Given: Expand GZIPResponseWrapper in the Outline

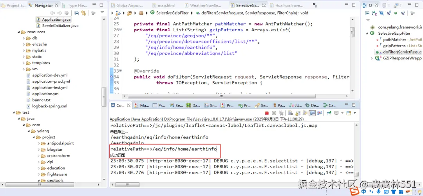Looking at the screenshot, I should tap(372, 58).
